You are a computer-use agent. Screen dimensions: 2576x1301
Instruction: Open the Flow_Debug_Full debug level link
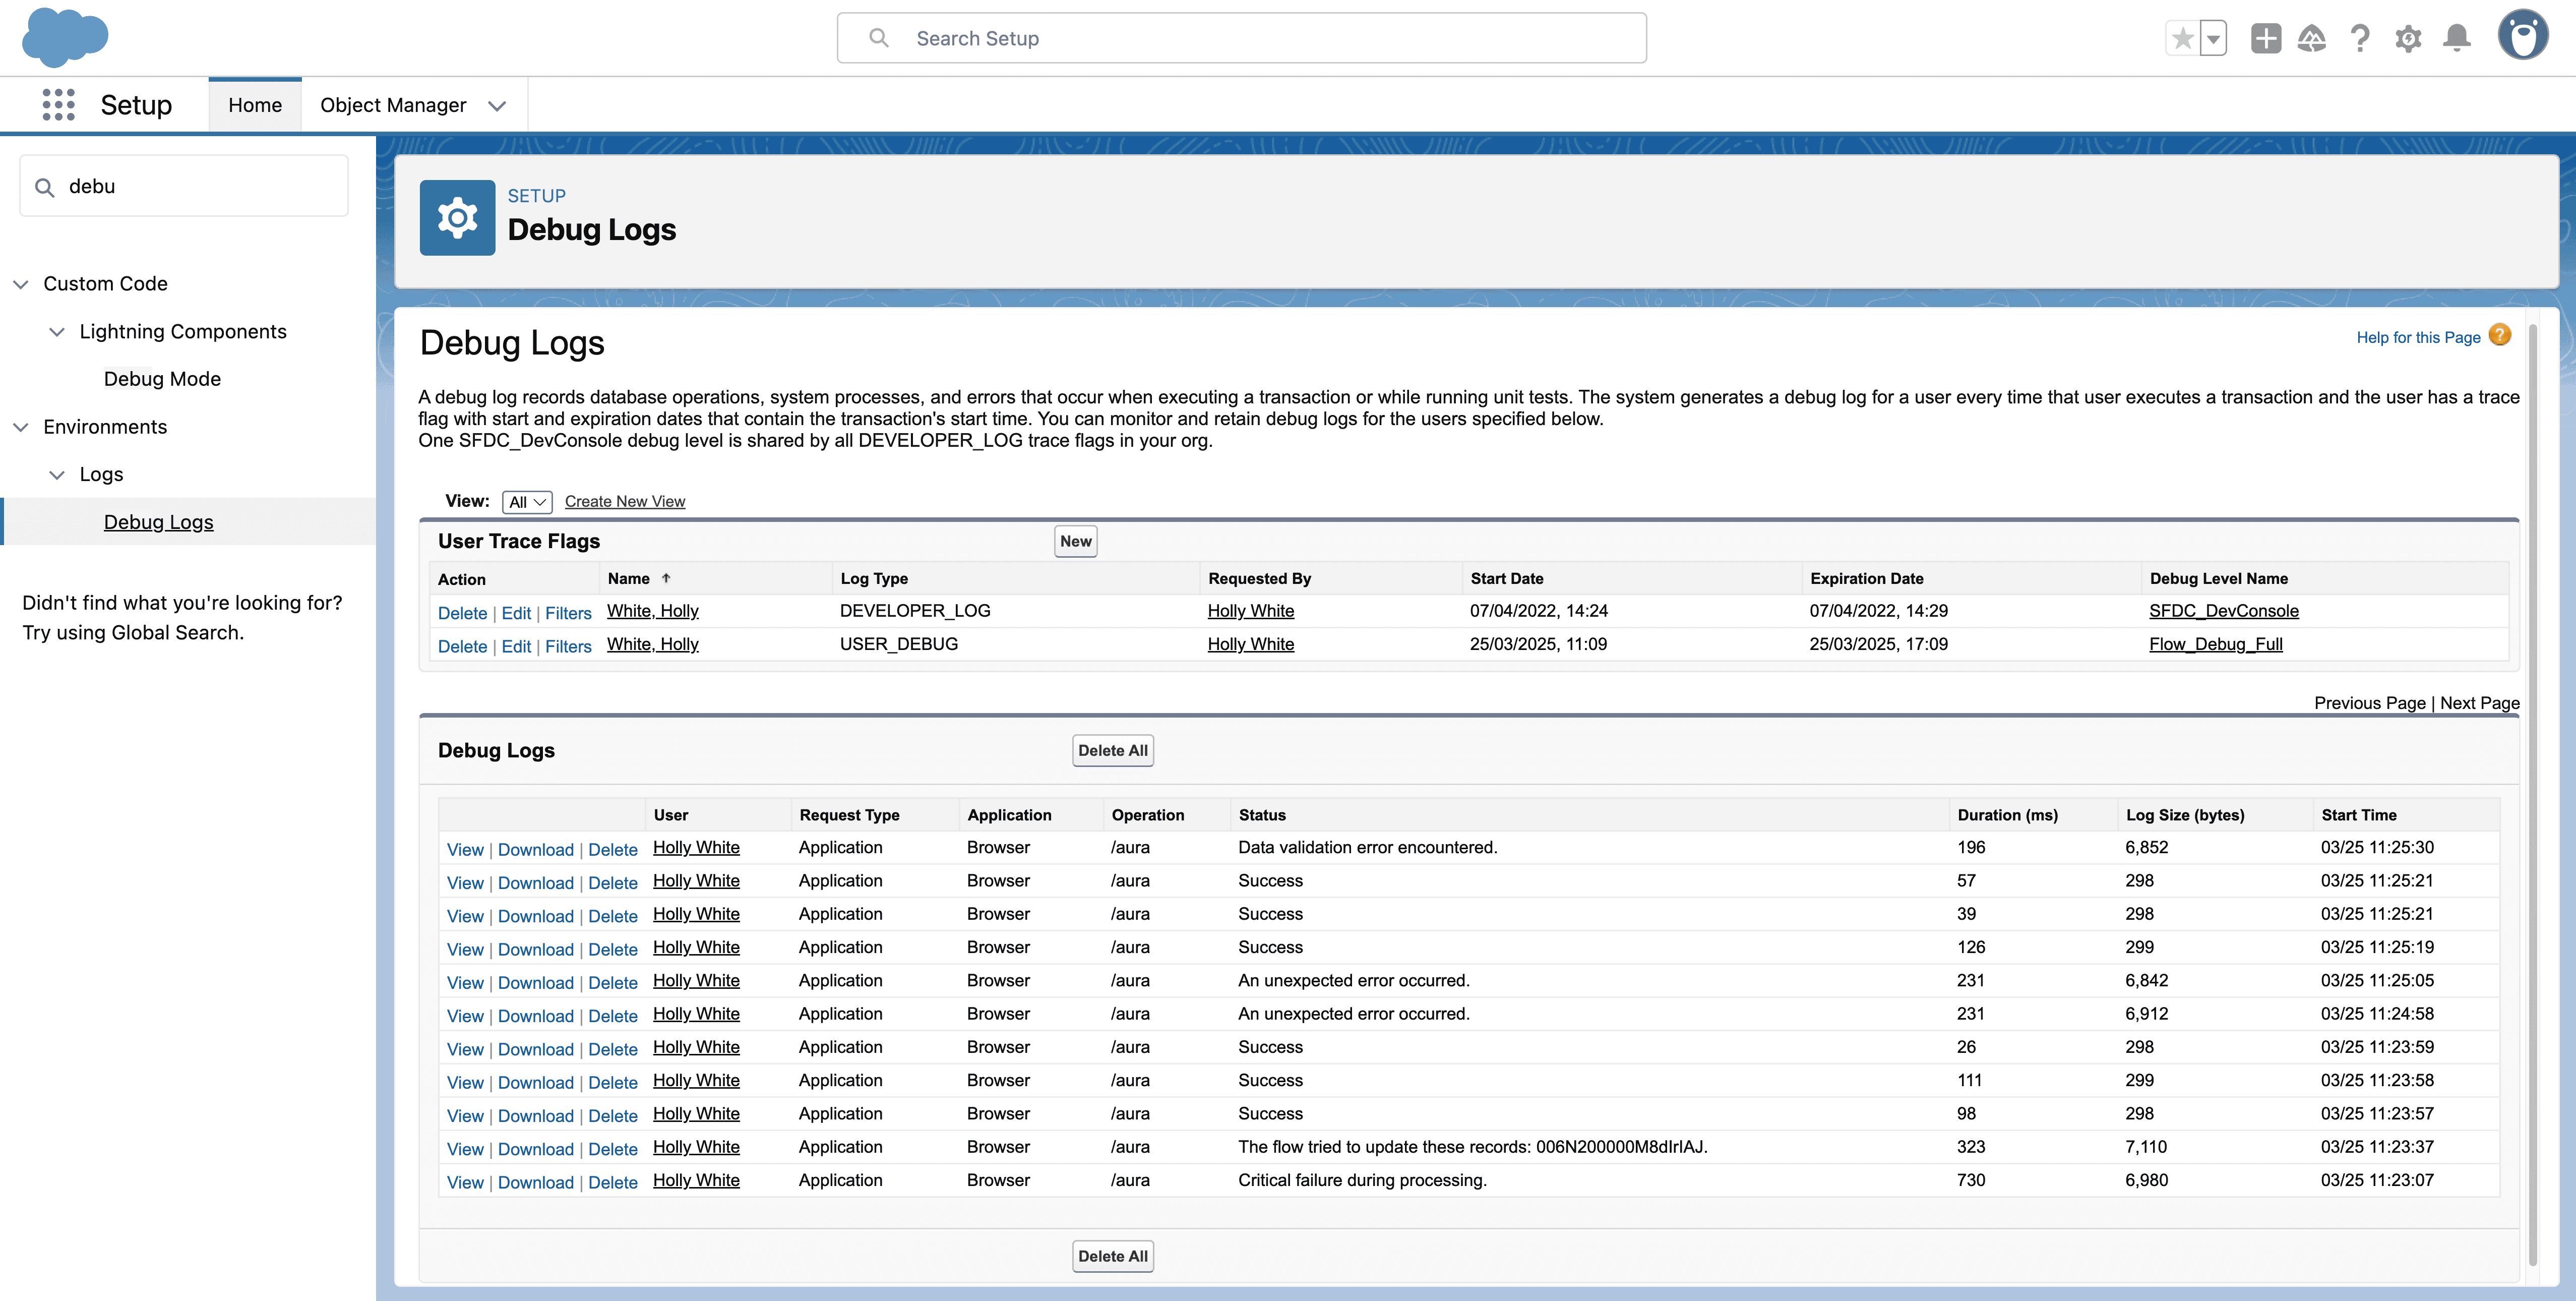2215,644
